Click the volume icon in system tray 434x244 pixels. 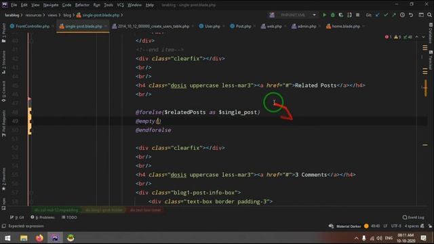click(x=380, y=238)
